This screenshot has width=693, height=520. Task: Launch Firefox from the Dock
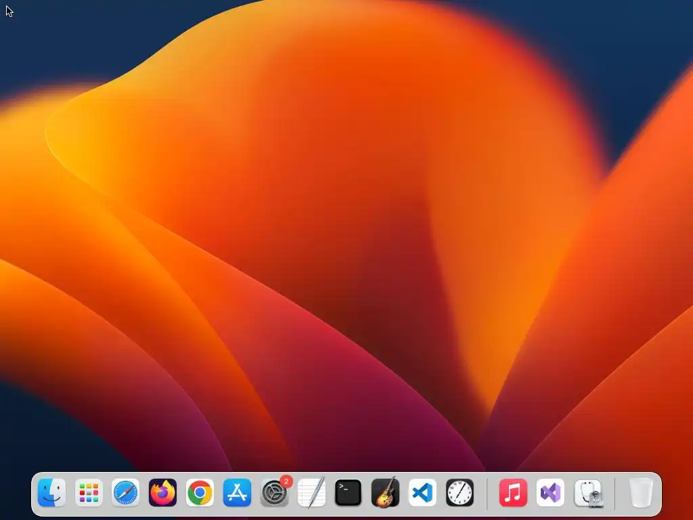pyautogui.click(x=162, y=493)
